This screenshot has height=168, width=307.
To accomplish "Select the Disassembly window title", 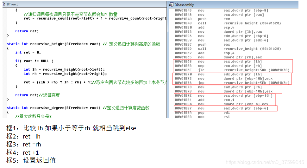I will tap(184, 5).
